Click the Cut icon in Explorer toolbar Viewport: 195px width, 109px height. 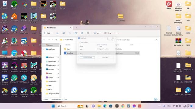point(57,33)
